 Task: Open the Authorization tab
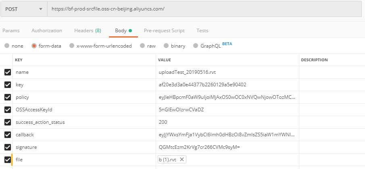tap(47, 31)
